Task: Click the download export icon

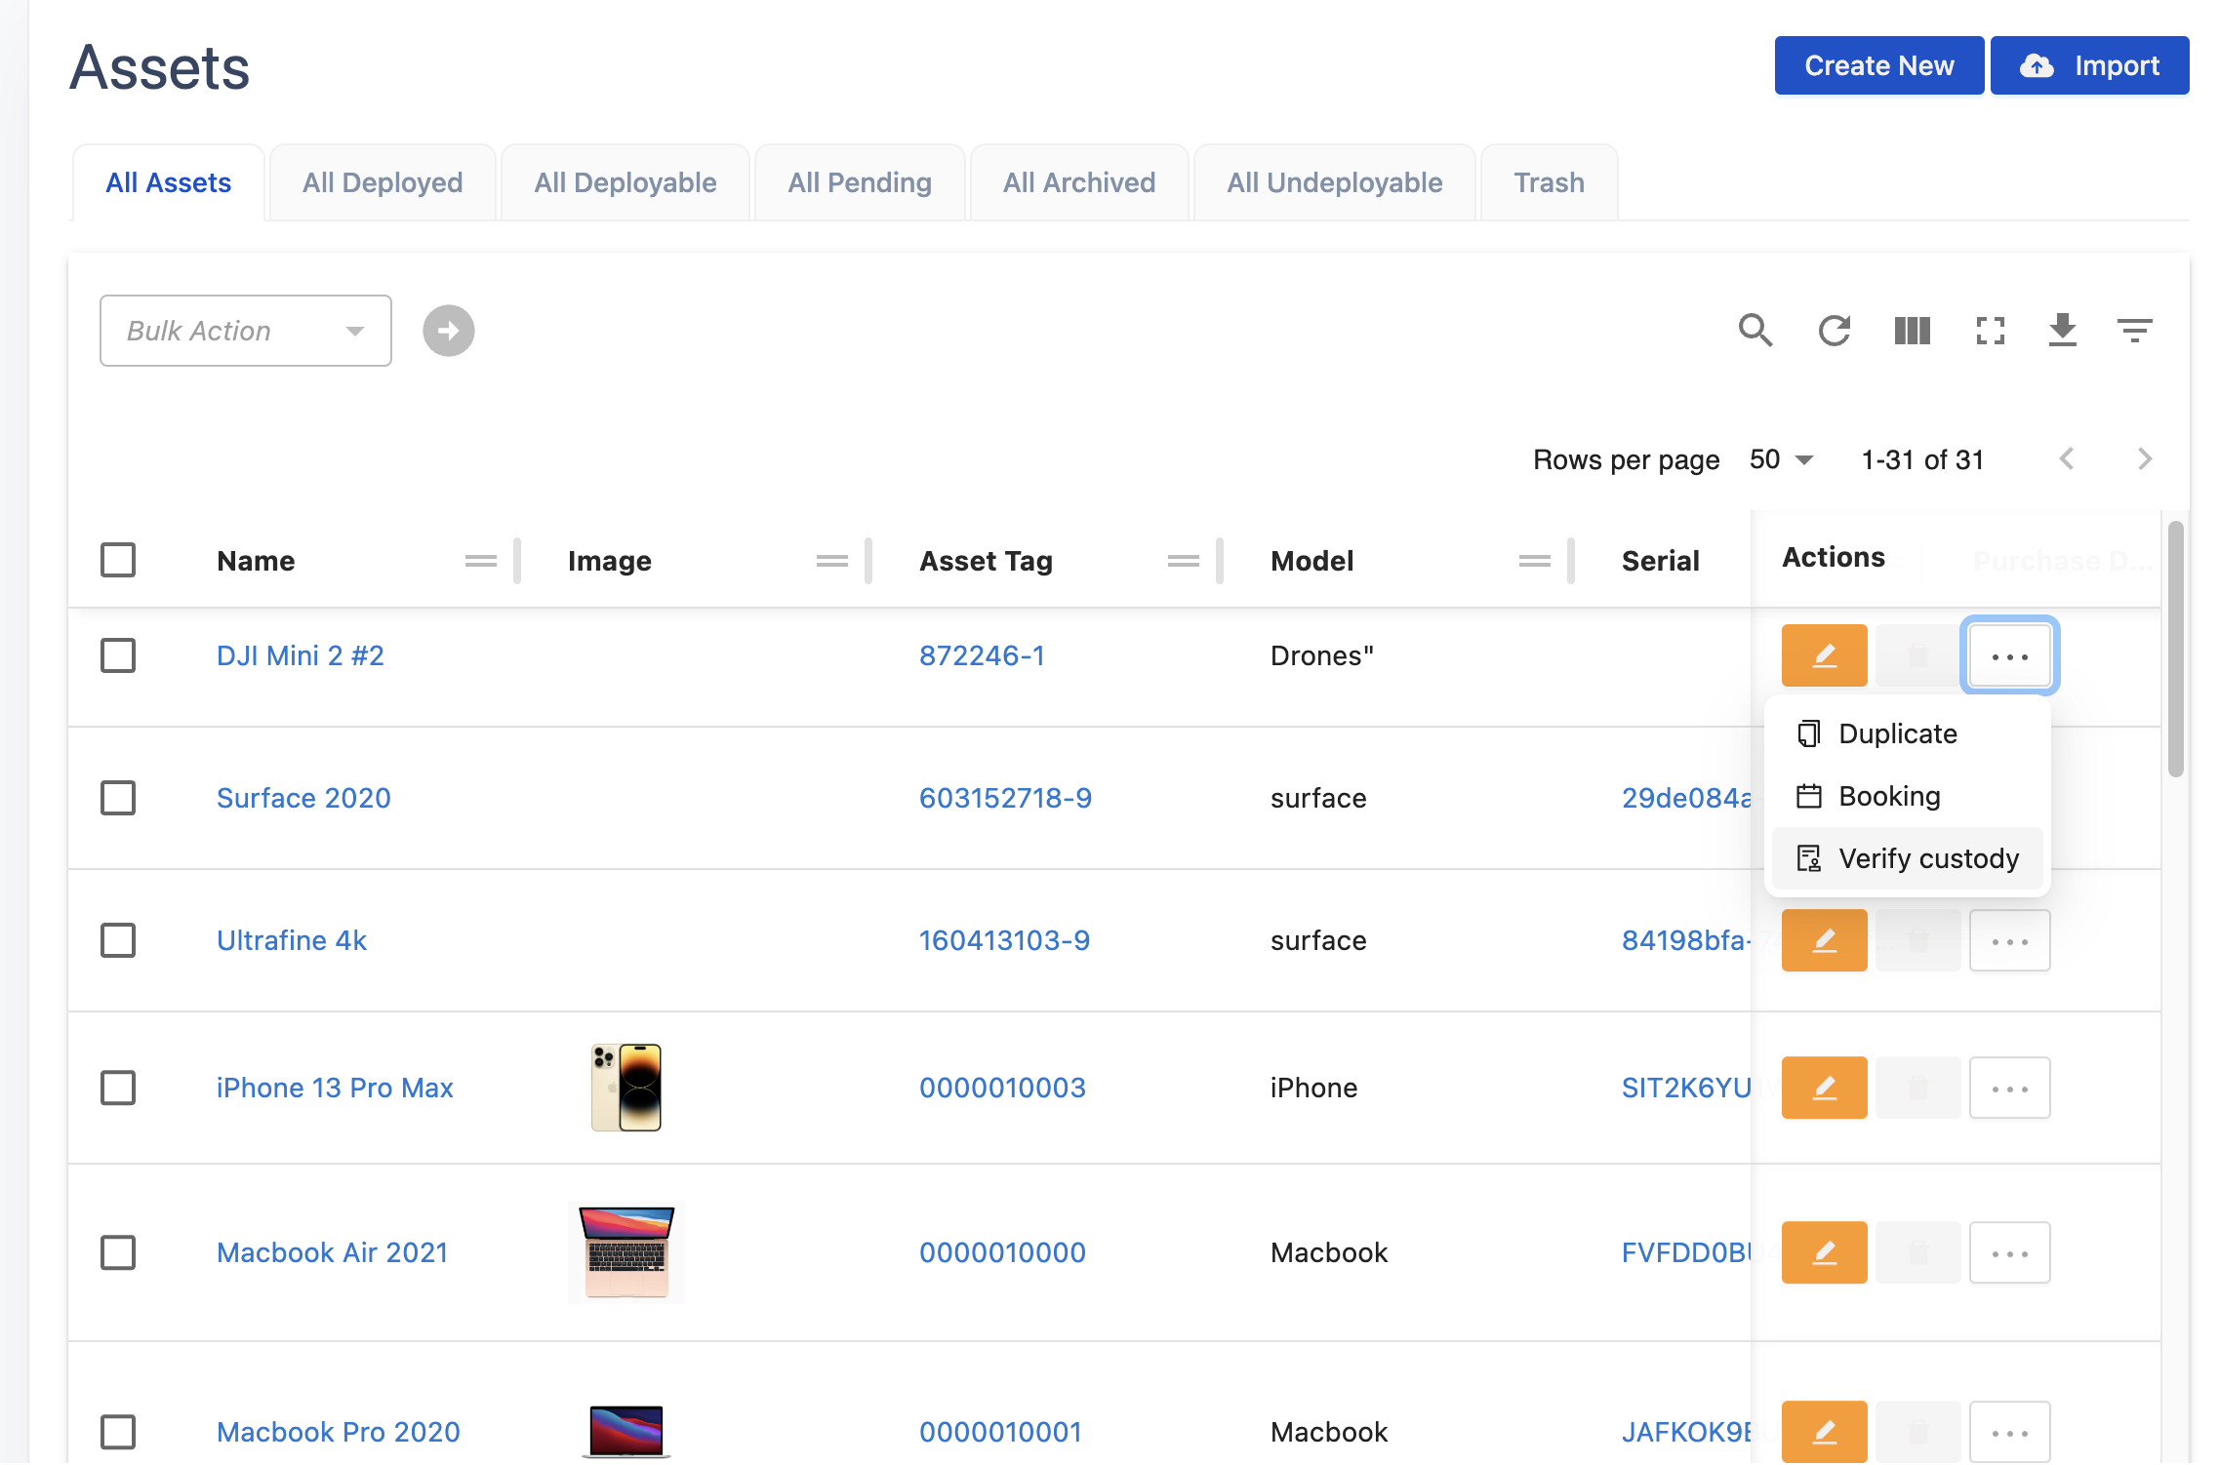Action: pos(2062,331)
